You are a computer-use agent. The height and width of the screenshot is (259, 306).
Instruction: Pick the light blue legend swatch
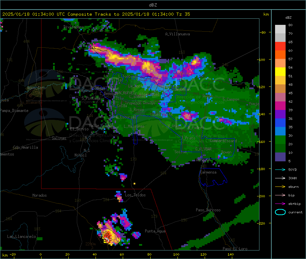tap(280, 131)
